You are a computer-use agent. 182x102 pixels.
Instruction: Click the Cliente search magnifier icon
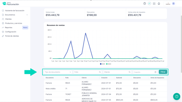(130, 72)
